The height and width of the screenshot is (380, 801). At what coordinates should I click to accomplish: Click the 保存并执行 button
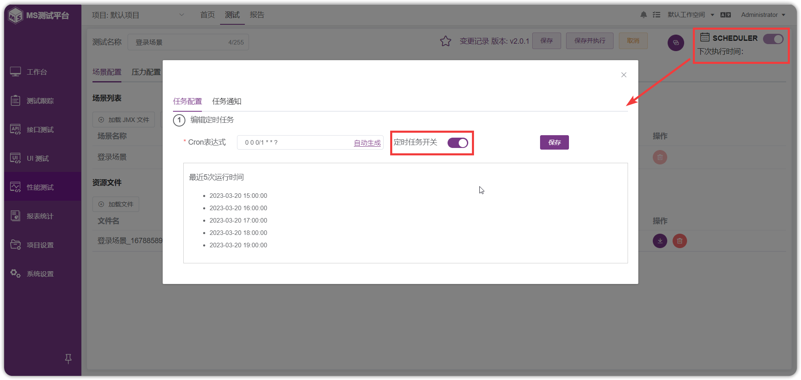(x=590, y=41)
